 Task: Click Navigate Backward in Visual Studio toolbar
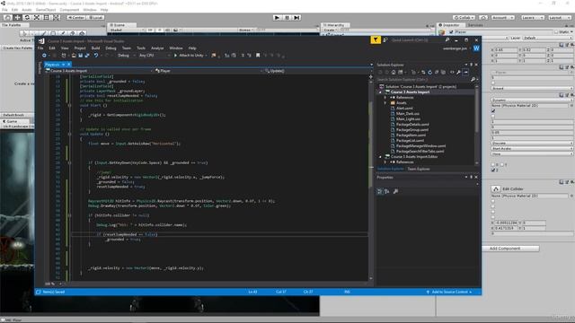coord(44,56)
